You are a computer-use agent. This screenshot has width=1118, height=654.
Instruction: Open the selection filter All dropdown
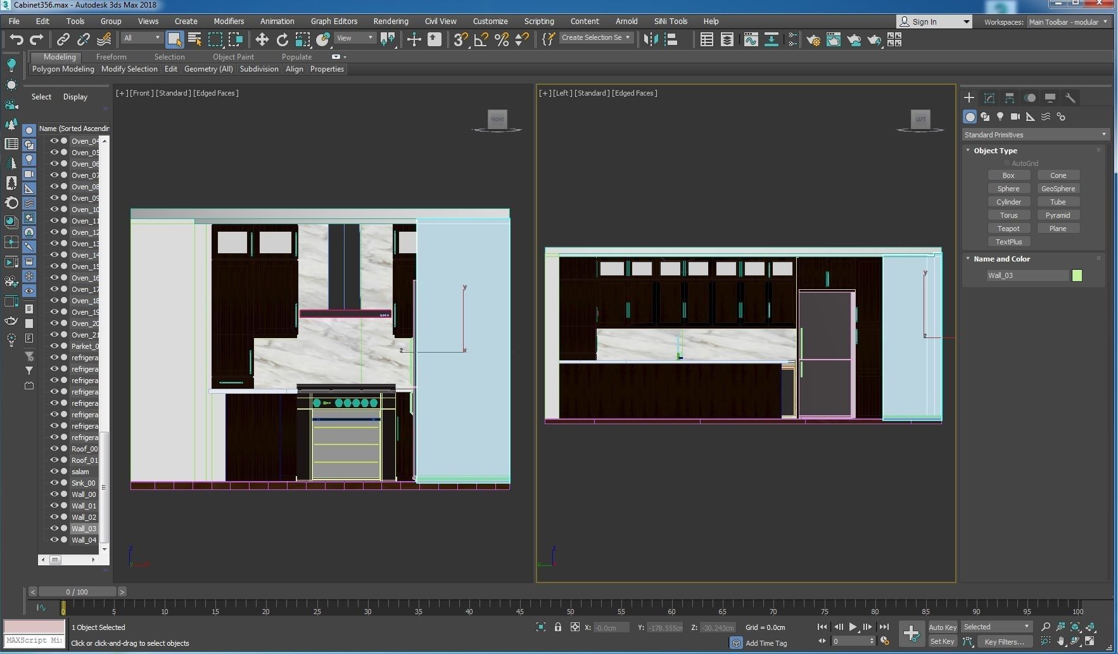[142, 38]
